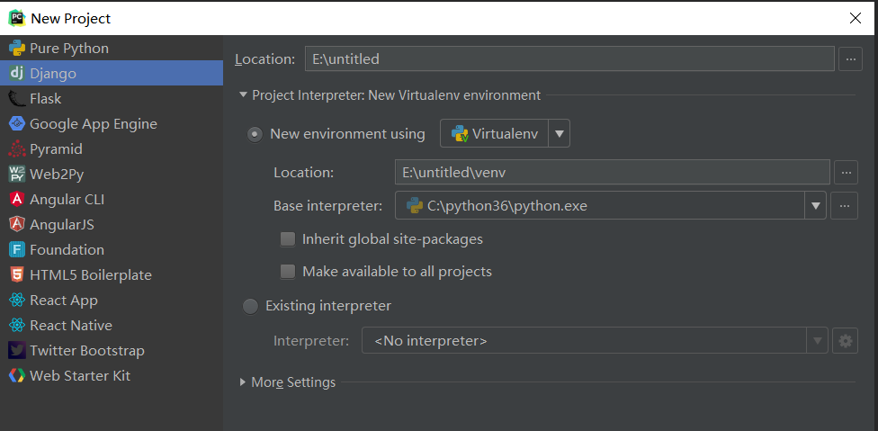Click the project Location field E:\untitled

[x=569, y=58]
